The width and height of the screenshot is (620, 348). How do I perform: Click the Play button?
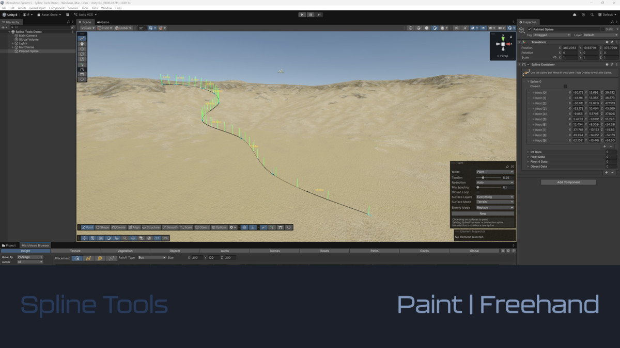pos(302,14)
